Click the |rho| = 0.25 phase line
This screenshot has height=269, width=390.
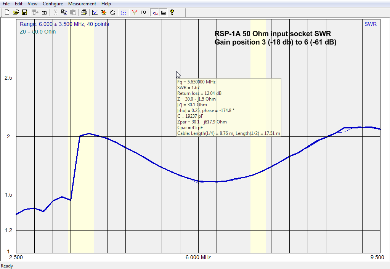point(206,110)
